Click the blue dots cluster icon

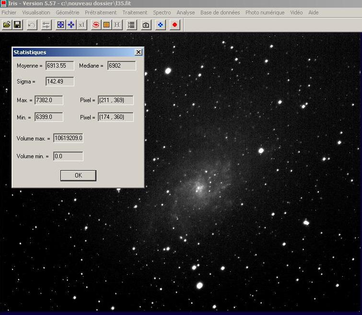(161, 24)
